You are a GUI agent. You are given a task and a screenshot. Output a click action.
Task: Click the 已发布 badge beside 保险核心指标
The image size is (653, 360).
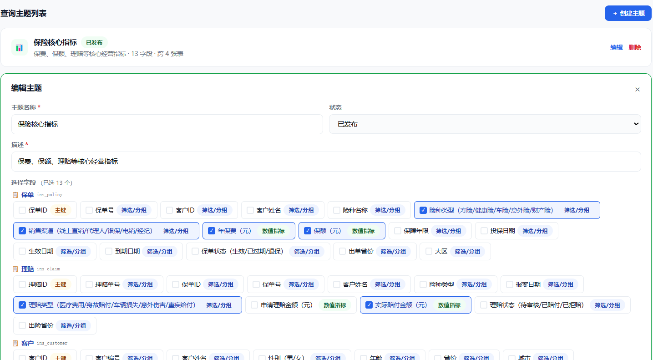(94, 43)
